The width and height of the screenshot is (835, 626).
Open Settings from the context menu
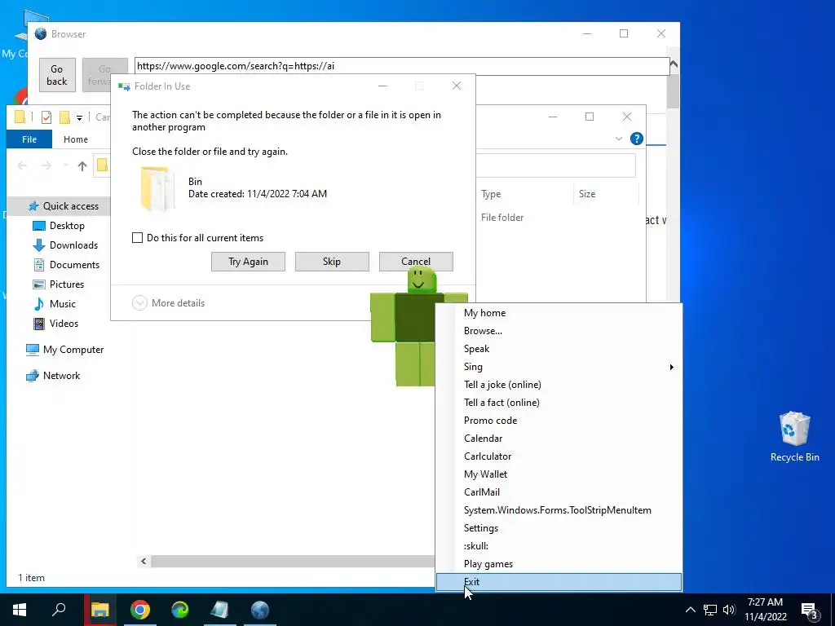tap(559, 528)
